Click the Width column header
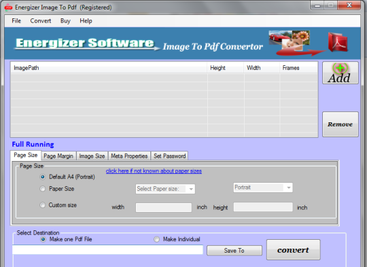The width and height of the screenshot is (367, 267). click(262, 68)
